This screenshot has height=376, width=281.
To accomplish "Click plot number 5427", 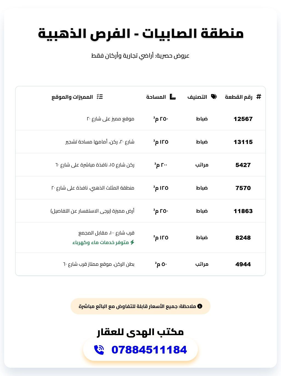I will [x=243, y=165].
